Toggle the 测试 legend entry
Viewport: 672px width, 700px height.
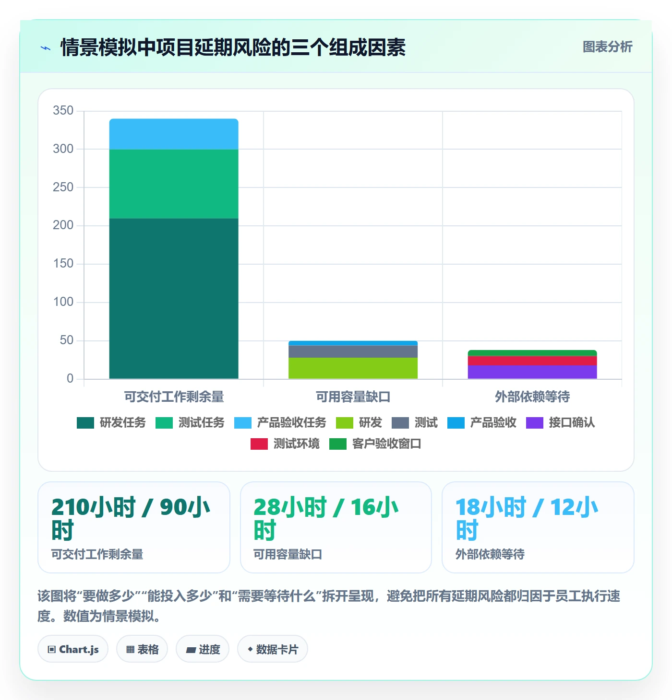click(415, 422)
